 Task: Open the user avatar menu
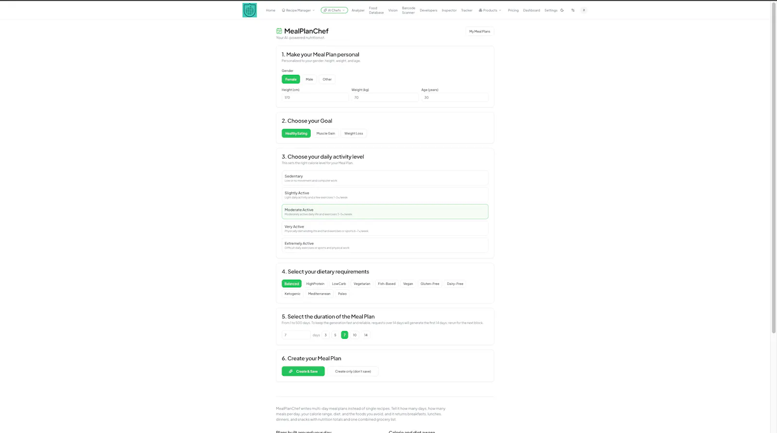tap(584, 10)
